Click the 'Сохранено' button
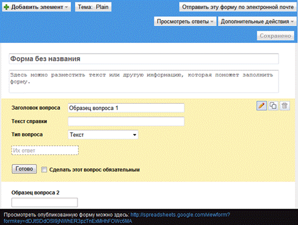 point(276,36)
